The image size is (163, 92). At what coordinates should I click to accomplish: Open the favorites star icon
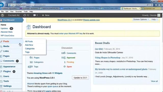tap(159, 5)
